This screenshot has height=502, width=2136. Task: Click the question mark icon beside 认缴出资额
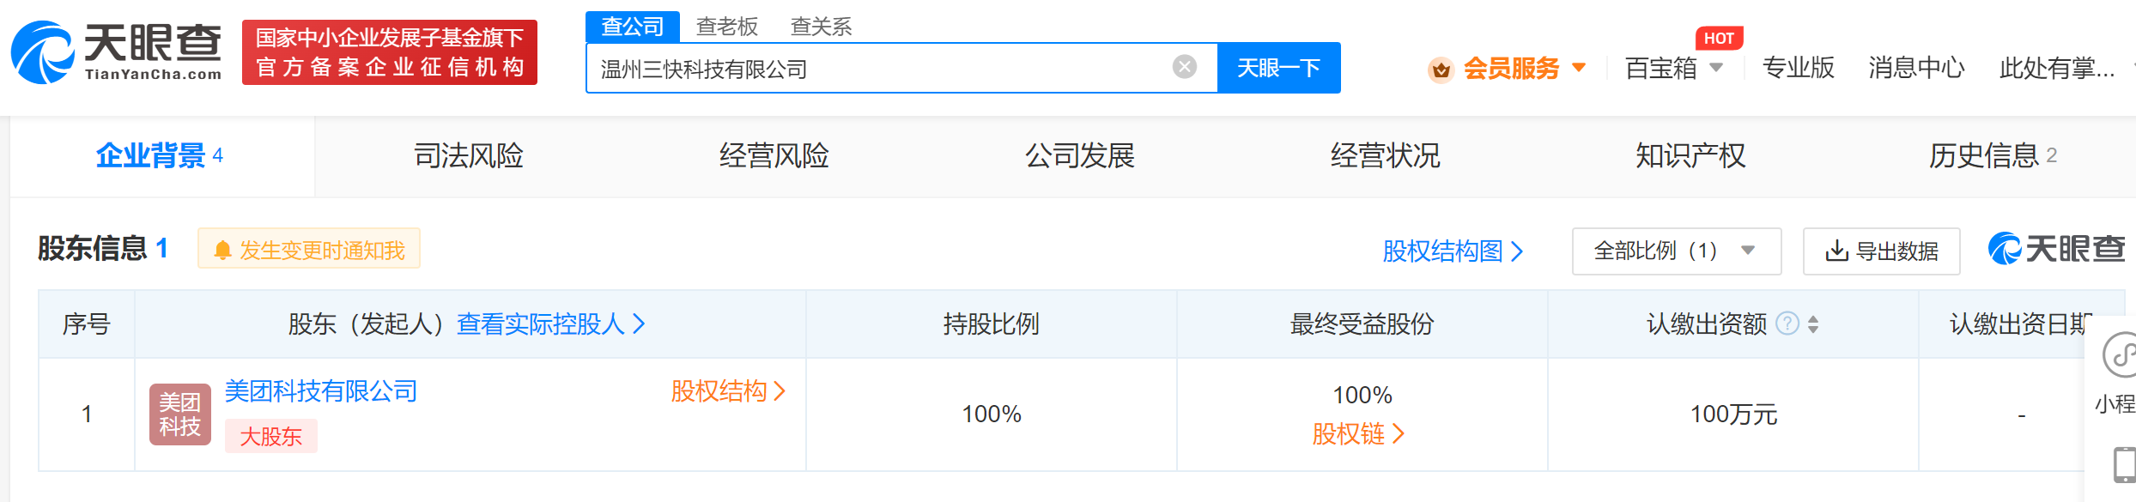point(1787,324)
